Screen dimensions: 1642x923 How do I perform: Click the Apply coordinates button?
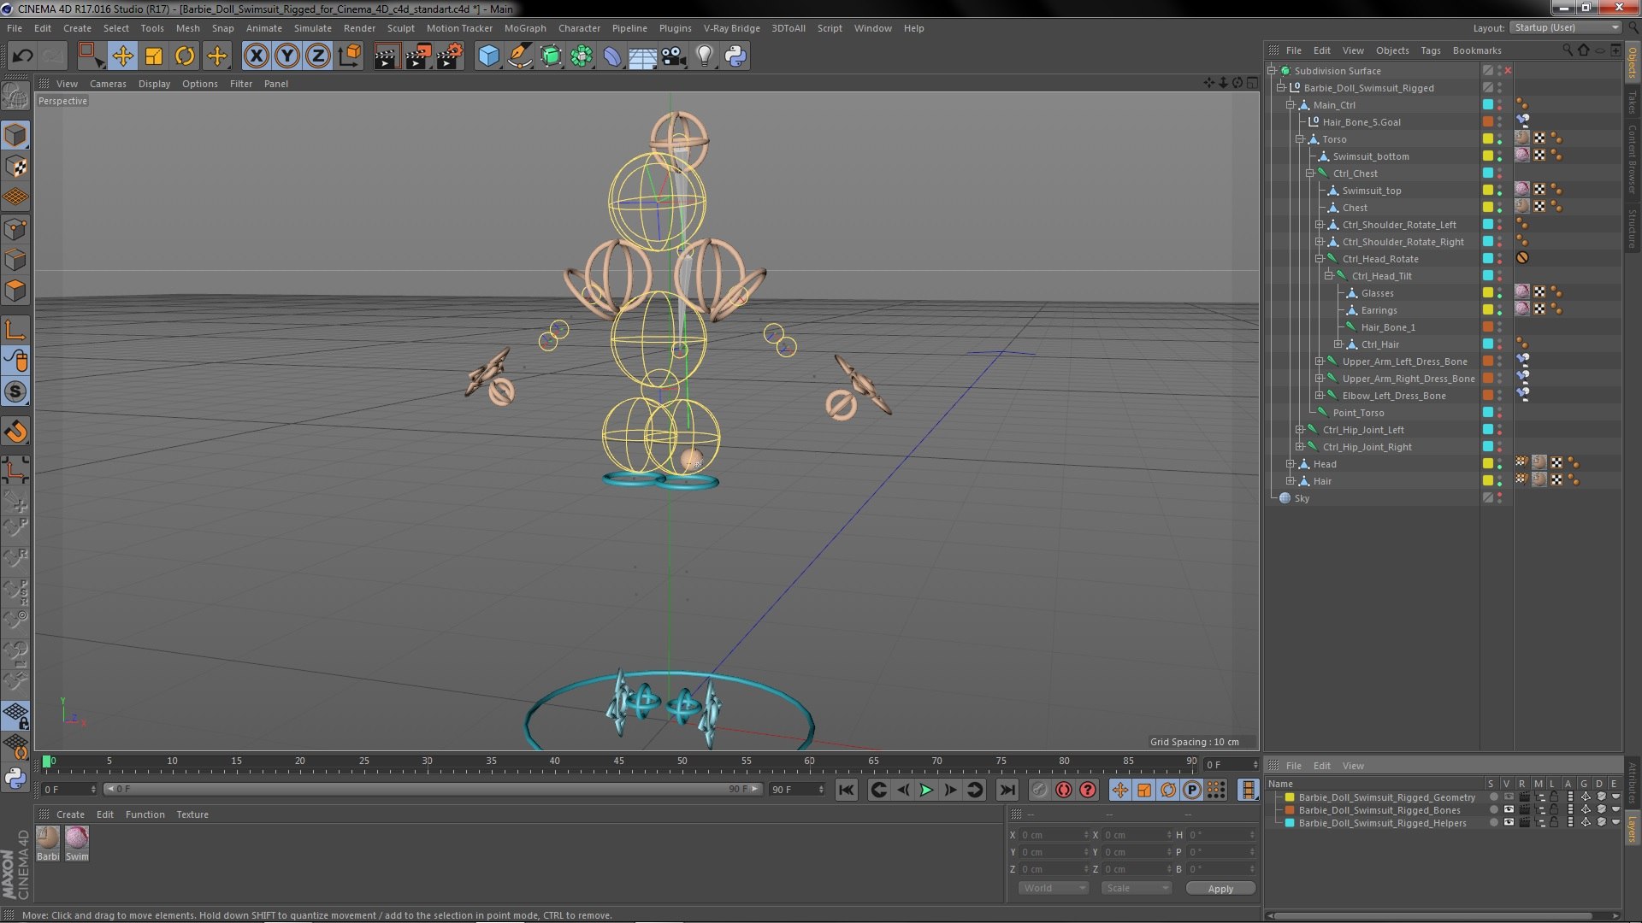[x=1220, y=889]
